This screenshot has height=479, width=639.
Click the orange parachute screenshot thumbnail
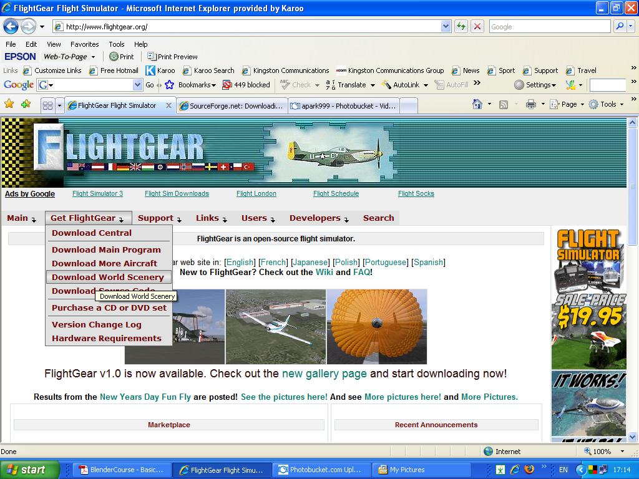click(x=376, y=327)
